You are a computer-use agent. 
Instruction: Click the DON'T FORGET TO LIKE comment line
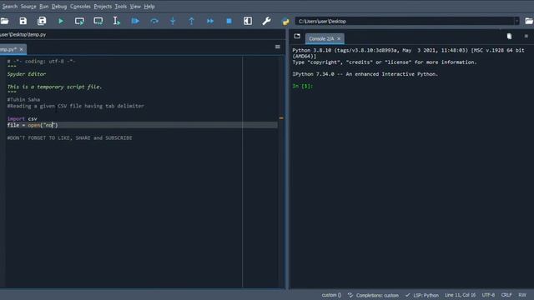[69, 137]
